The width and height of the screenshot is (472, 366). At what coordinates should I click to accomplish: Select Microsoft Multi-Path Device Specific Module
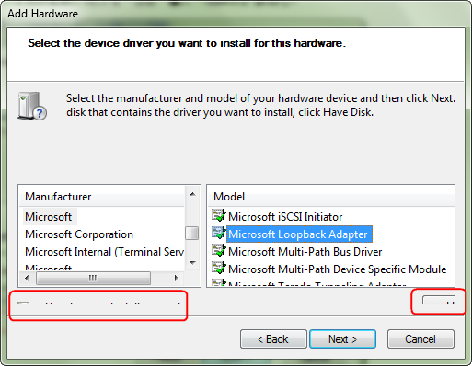[x=338, y=269]
